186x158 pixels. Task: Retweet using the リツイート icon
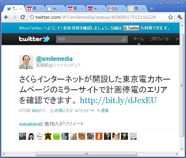pos(77,111)
